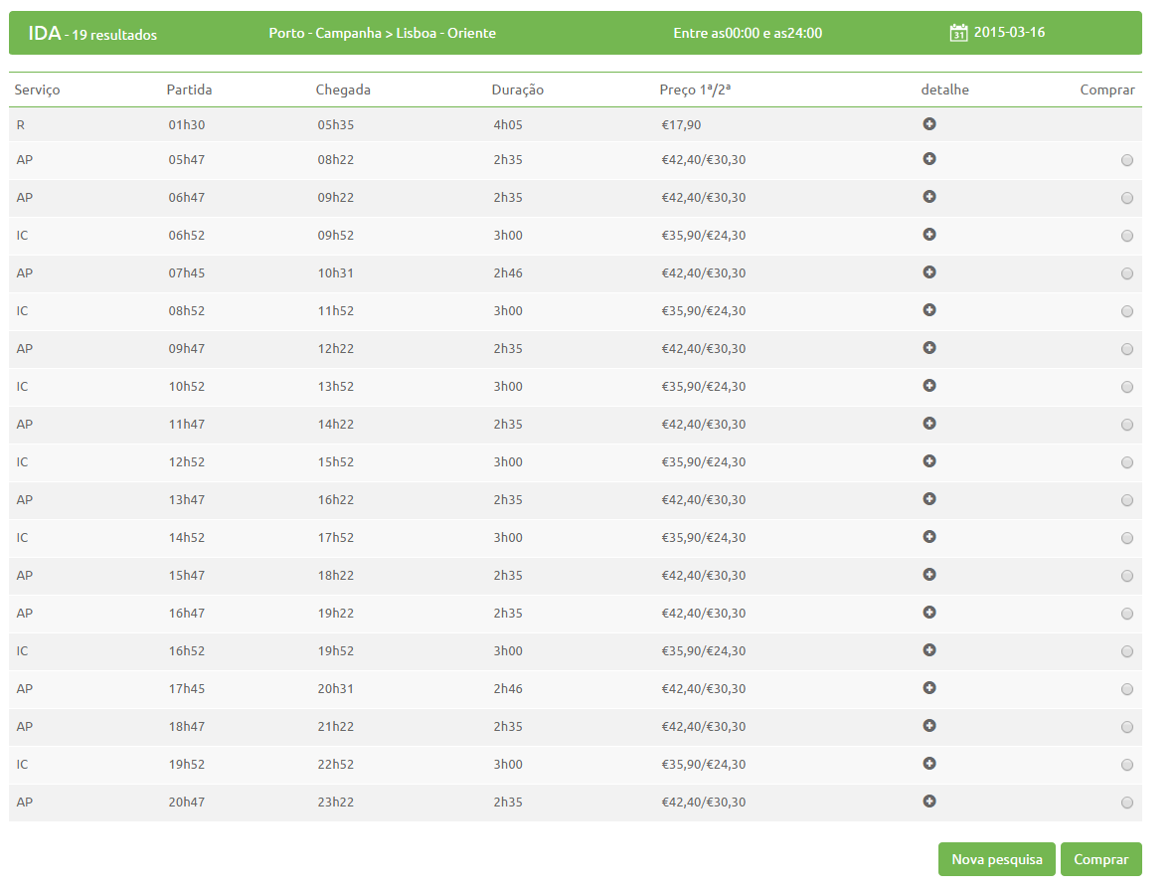Screen dimensions: 1176x894
Task: Pick the 15h47 departure for purchase
Action: [1126, 576]
